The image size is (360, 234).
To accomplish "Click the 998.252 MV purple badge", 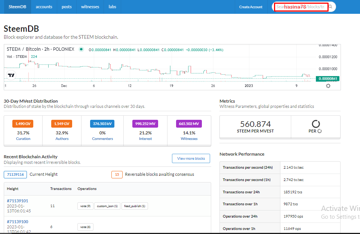I will tap(145, 124).
